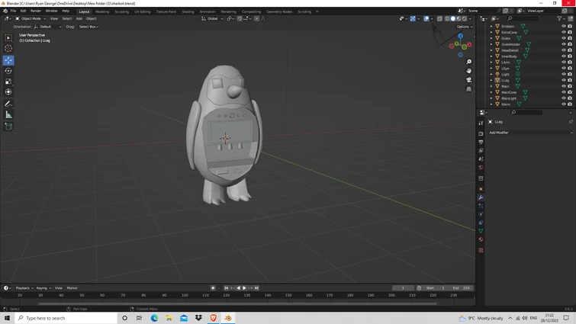Hide the Emblem object in the outliner

tap(564, 26)
